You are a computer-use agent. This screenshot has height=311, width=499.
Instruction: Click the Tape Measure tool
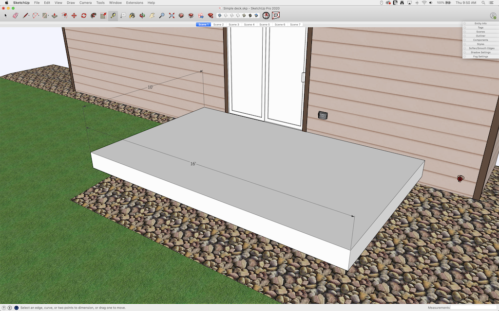[113, 16]
